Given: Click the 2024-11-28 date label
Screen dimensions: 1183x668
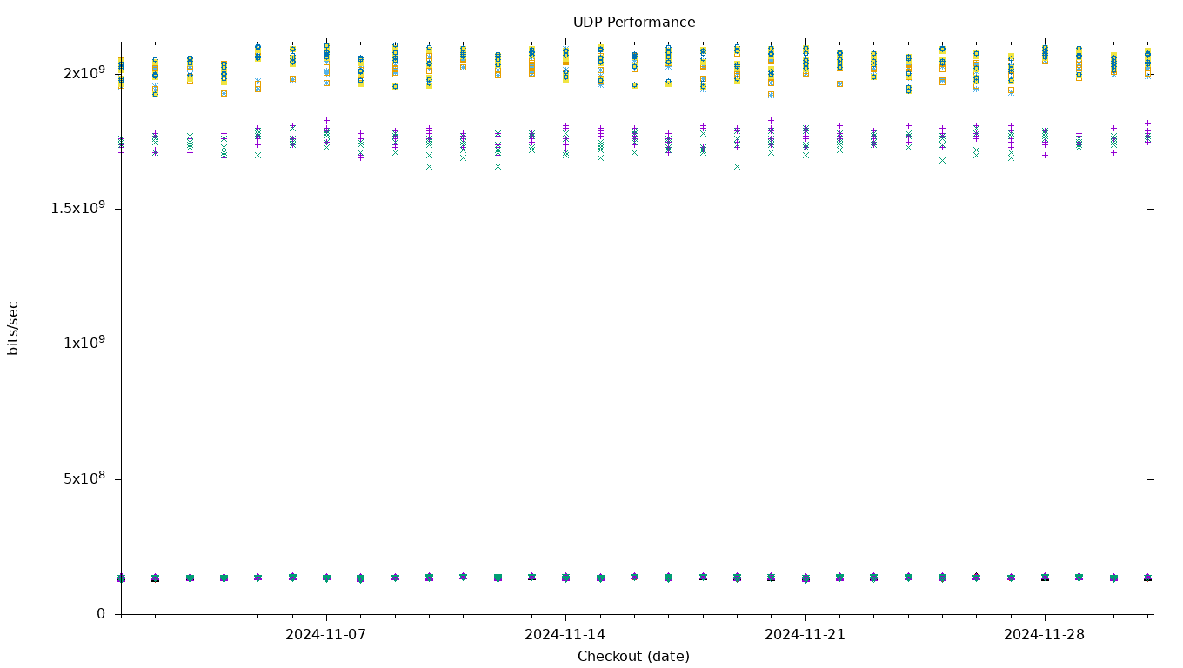Looking at the screenshot, I should point(1045,635).
